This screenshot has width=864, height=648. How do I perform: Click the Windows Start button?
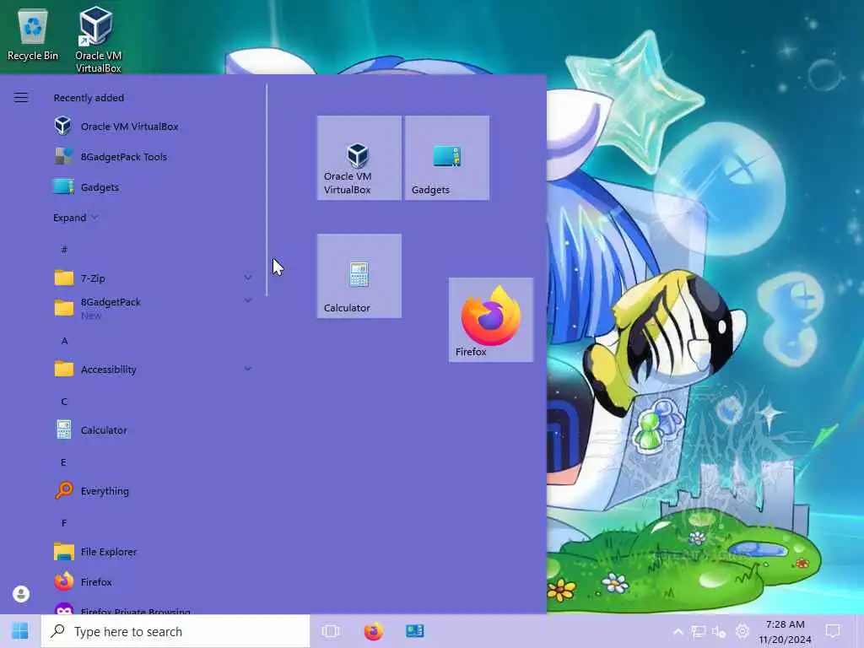coord(20,631)
